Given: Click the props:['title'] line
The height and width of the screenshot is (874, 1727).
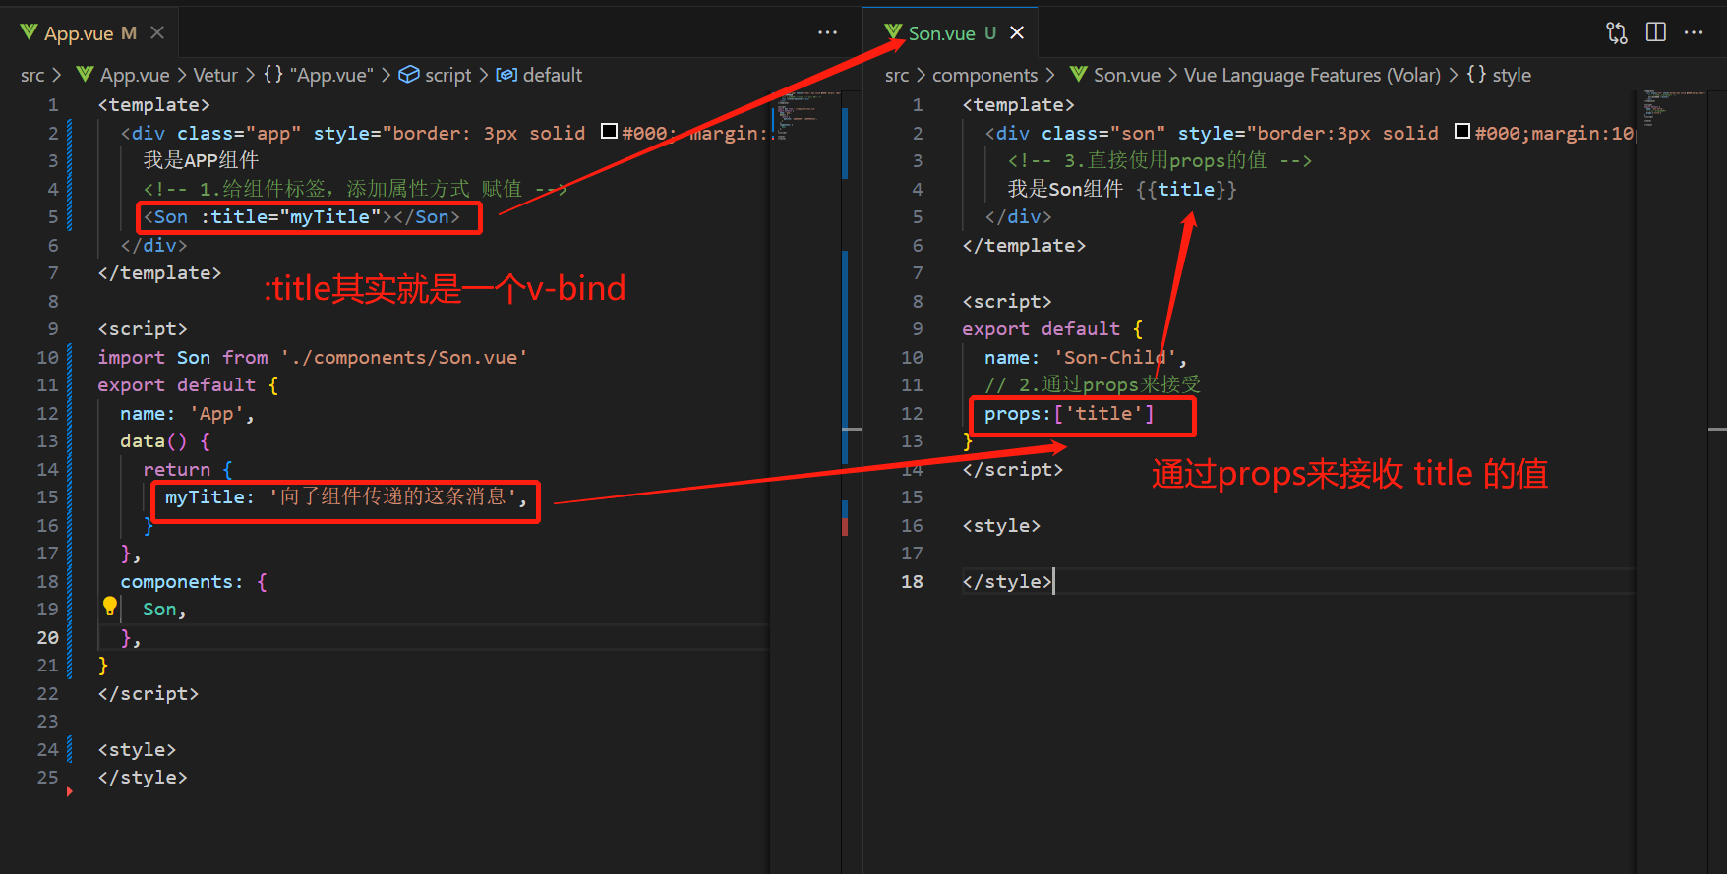Looking at the screenshot, I should pos(1069,413).
